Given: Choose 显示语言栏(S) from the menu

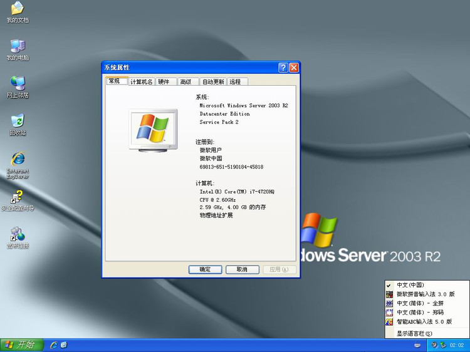Looking at the screenshot, I should pos(427,333).
